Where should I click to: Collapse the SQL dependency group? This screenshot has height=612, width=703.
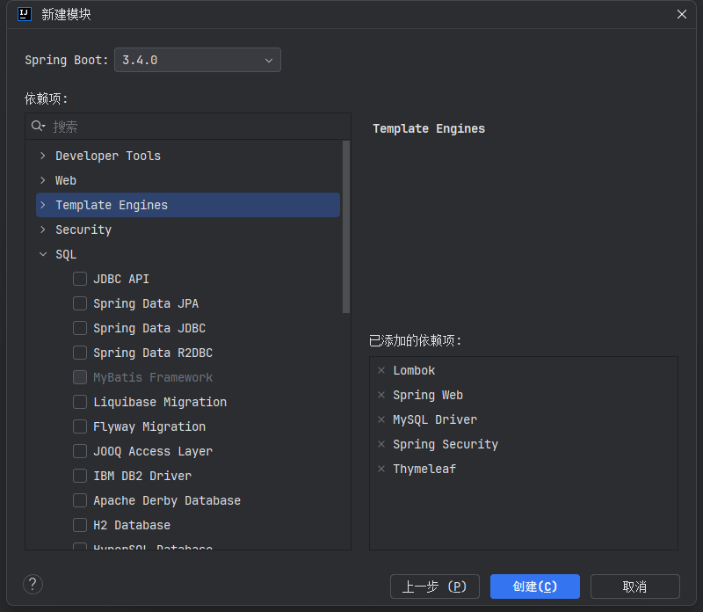43,254
